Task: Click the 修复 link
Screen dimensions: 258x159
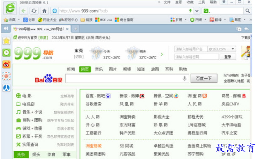Action: (x=43, y=38)
